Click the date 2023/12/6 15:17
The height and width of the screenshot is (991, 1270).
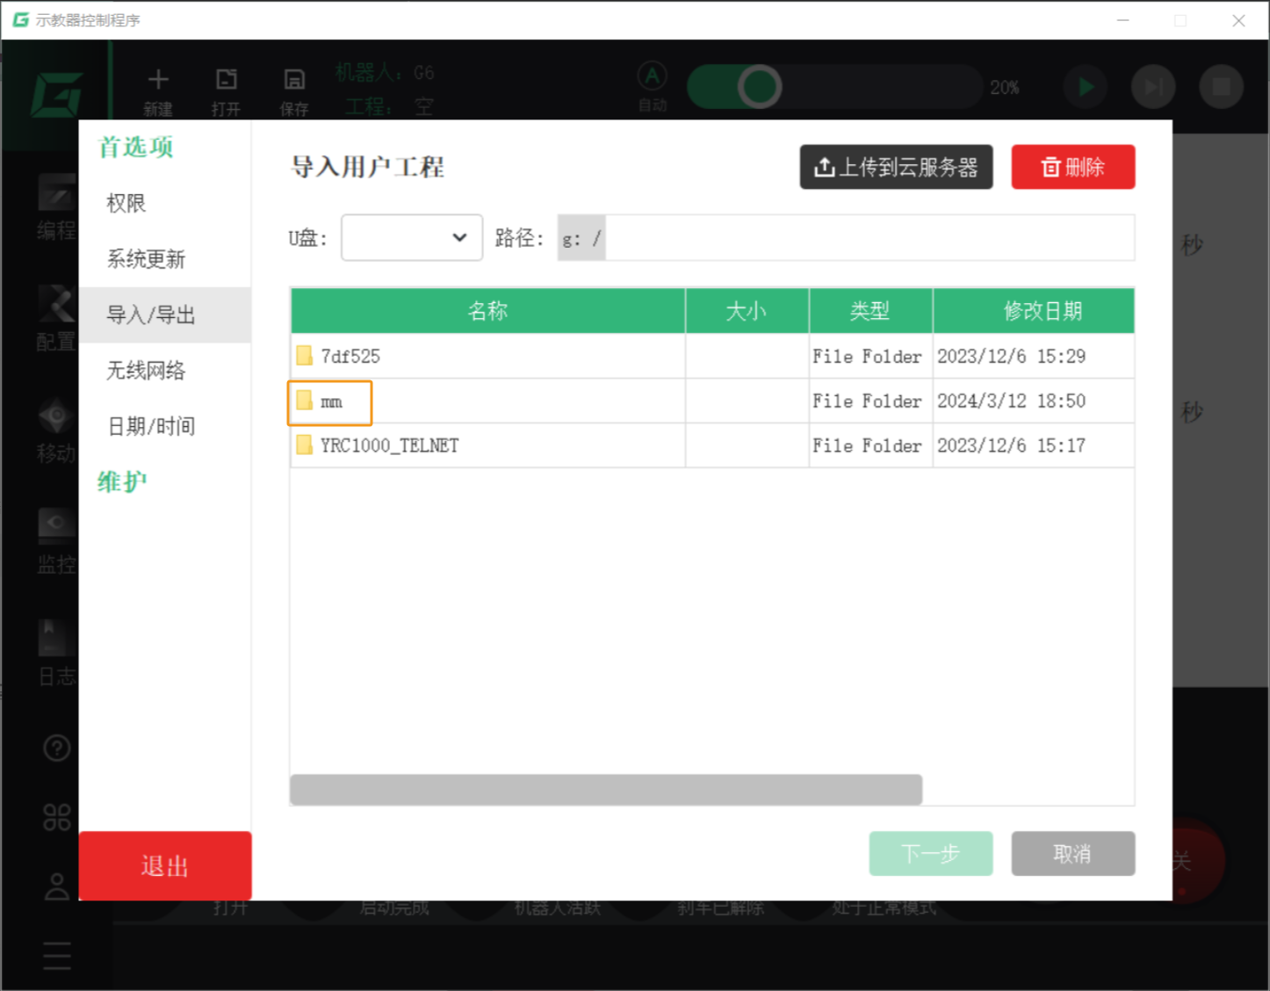coord(1012,445)
